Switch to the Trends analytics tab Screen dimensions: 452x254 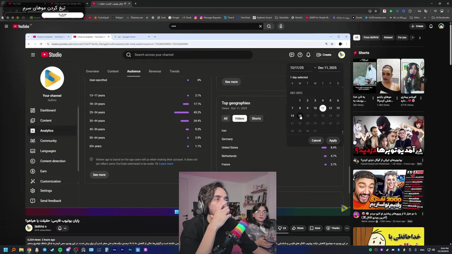point(174,71)
